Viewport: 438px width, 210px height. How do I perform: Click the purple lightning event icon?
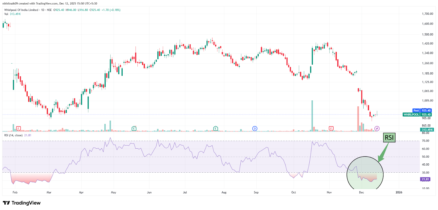coord(377,128)
